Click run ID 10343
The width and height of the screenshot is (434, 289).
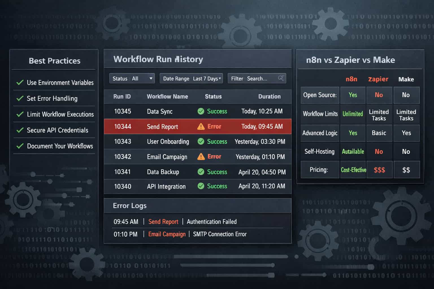(x=123, y=141)
